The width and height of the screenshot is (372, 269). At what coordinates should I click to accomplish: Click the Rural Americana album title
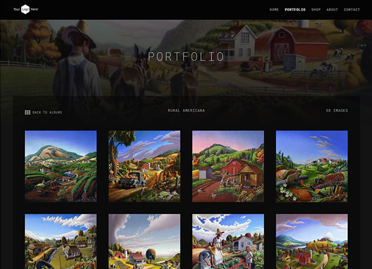click(186, 111)
